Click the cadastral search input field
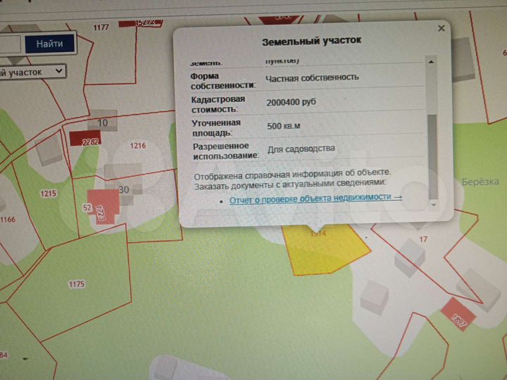 point(8,44)
